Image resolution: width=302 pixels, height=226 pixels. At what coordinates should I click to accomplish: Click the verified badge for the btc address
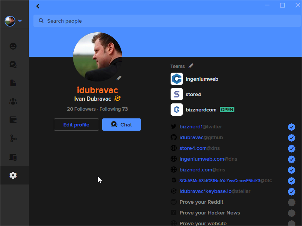[x=292, y=181]
